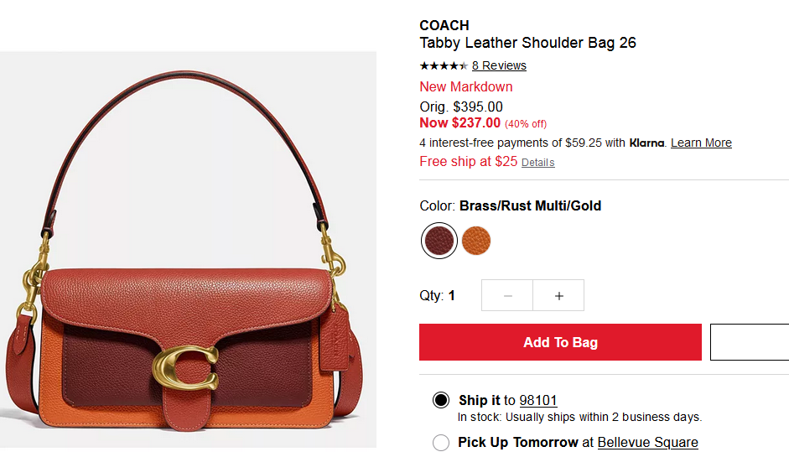Click the Tabby Leather Shoulder Bag 26 title

528,43
